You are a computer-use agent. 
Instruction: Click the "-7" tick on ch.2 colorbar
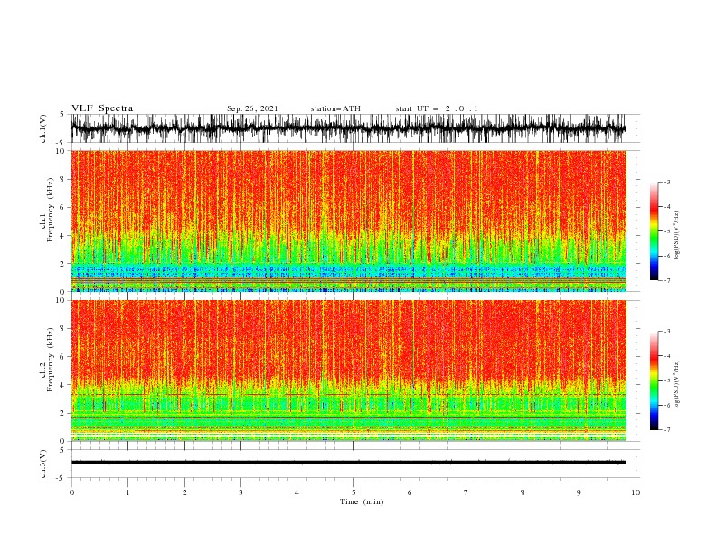(x=667, y=430)
